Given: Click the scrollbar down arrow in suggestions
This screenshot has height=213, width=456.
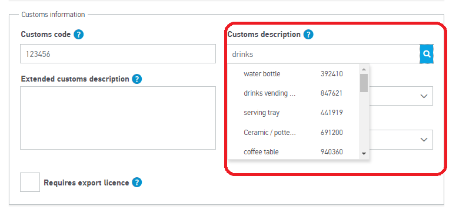Looking at the screenshot, I should tap(364, 154).
